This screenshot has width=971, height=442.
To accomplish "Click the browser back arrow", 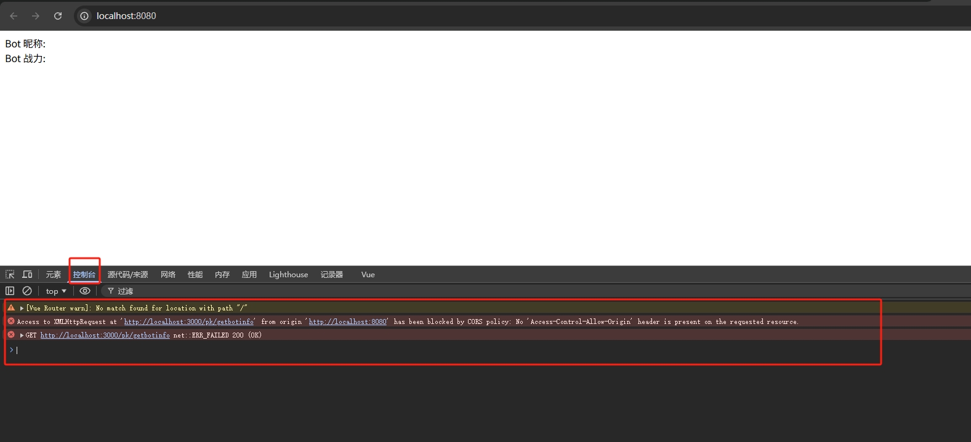I will point(14,16).
